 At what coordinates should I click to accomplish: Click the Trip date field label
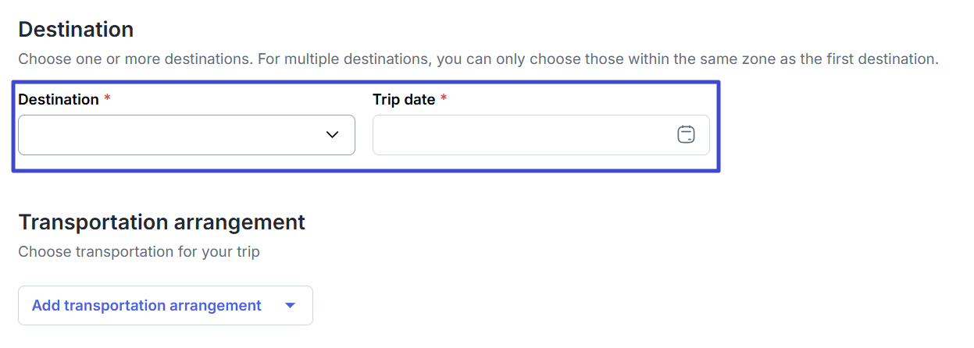point(404,99)
